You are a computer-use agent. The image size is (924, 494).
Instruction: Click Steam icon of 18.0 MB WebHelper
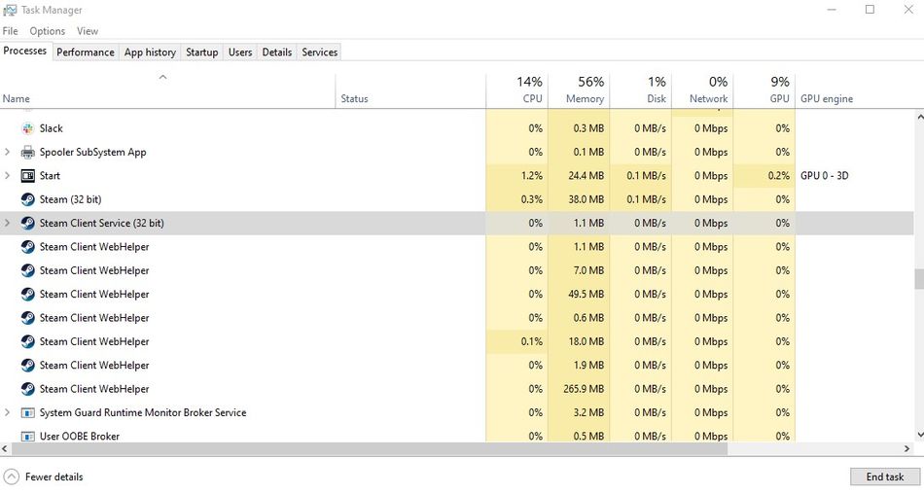point(27,341)
